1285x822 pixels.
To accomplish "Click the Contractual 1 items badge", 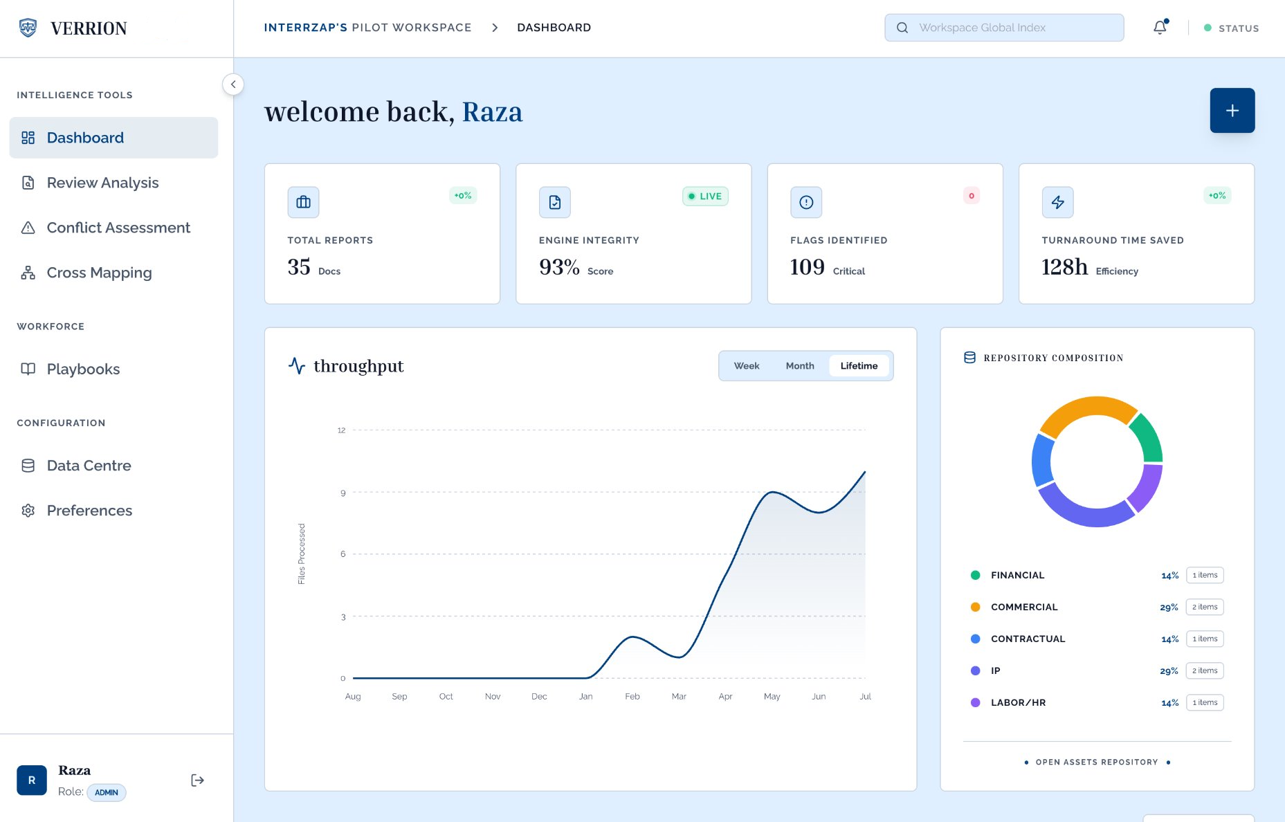I will coord(1205,639).
